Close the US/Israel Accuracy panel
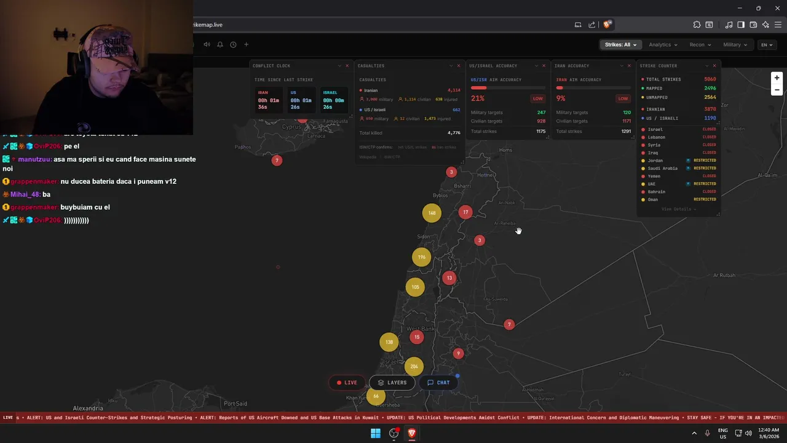Image resolution: width=787 pixels, height=443 pixels. (544, 66)
